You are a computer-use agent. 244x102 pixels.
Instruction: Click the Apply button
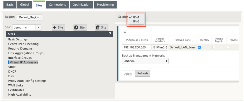pos(128,74)
